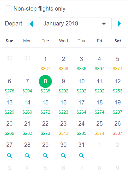The width and height of the screenshot is (128, 180).
Task: Click the magnifier icon under January 30
Action: click(x=63, y=156)
